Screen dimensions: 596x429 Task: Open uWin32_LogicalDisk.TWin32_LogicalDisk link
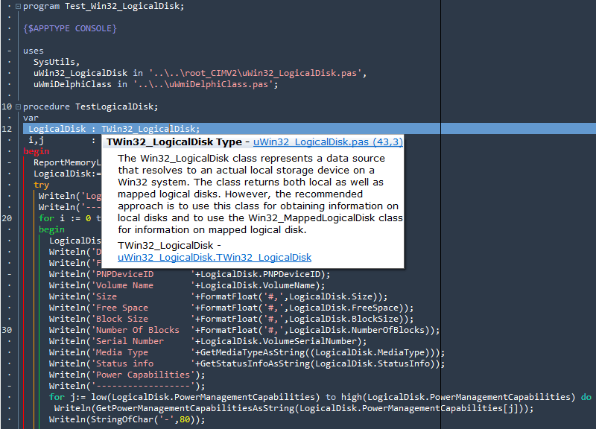pyautogui.click(x=215, y=257)
